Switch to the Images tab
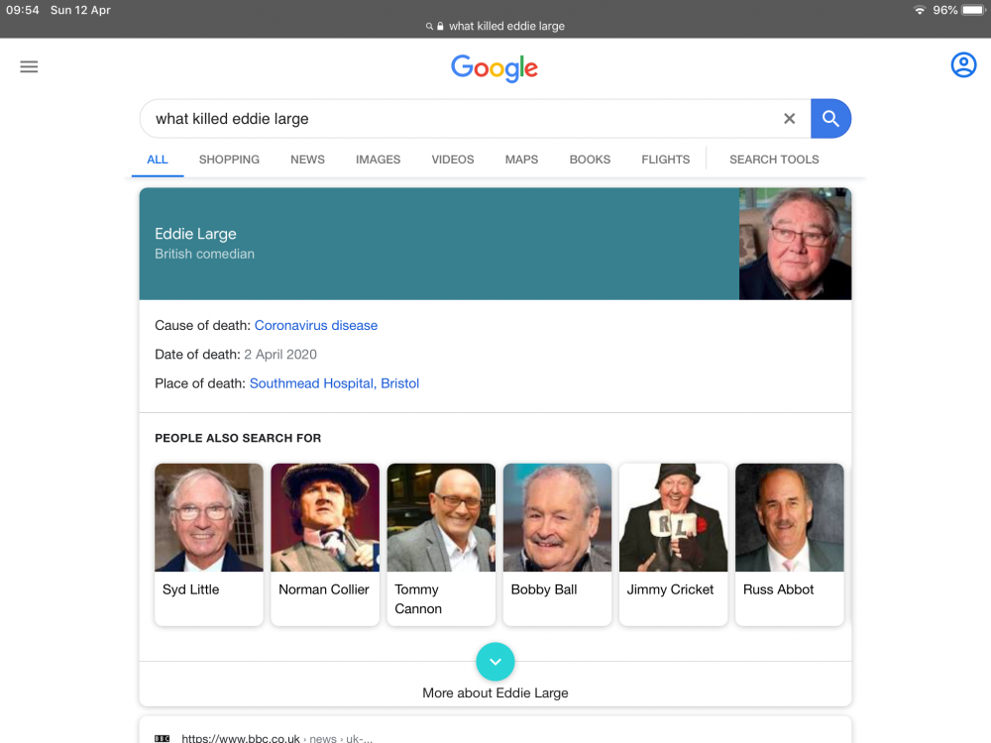991x743 pixels. point(378,159)
